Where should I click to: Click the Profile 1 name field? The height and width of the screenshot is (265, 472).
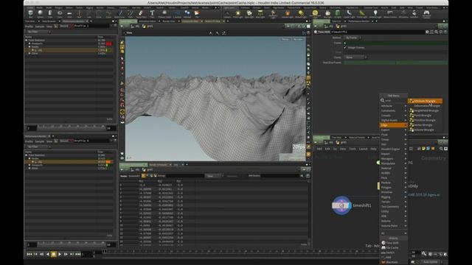pos(91,26)
